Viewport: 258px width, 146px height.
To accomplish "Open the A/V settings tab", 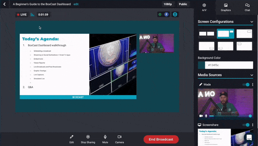I will coord(204,7).
